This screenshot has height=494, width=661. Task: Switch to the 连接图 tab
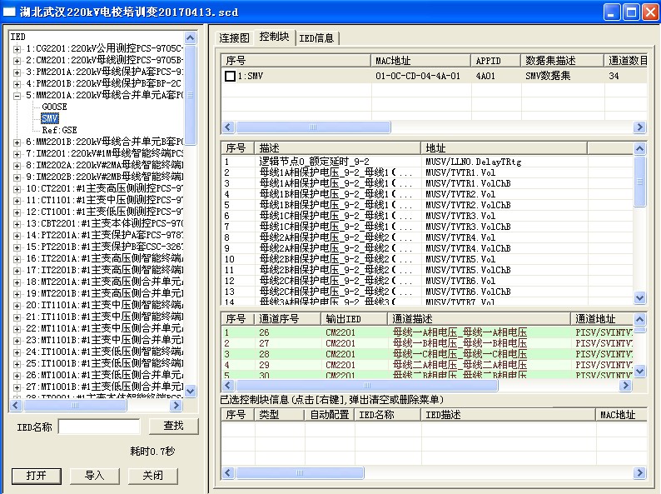(x=234, y=37)
